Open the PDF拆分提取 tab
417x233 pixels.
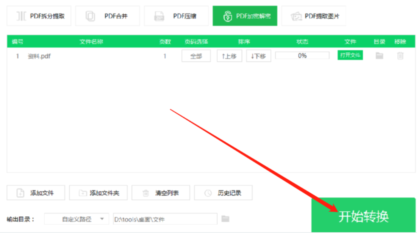point(39,16)
